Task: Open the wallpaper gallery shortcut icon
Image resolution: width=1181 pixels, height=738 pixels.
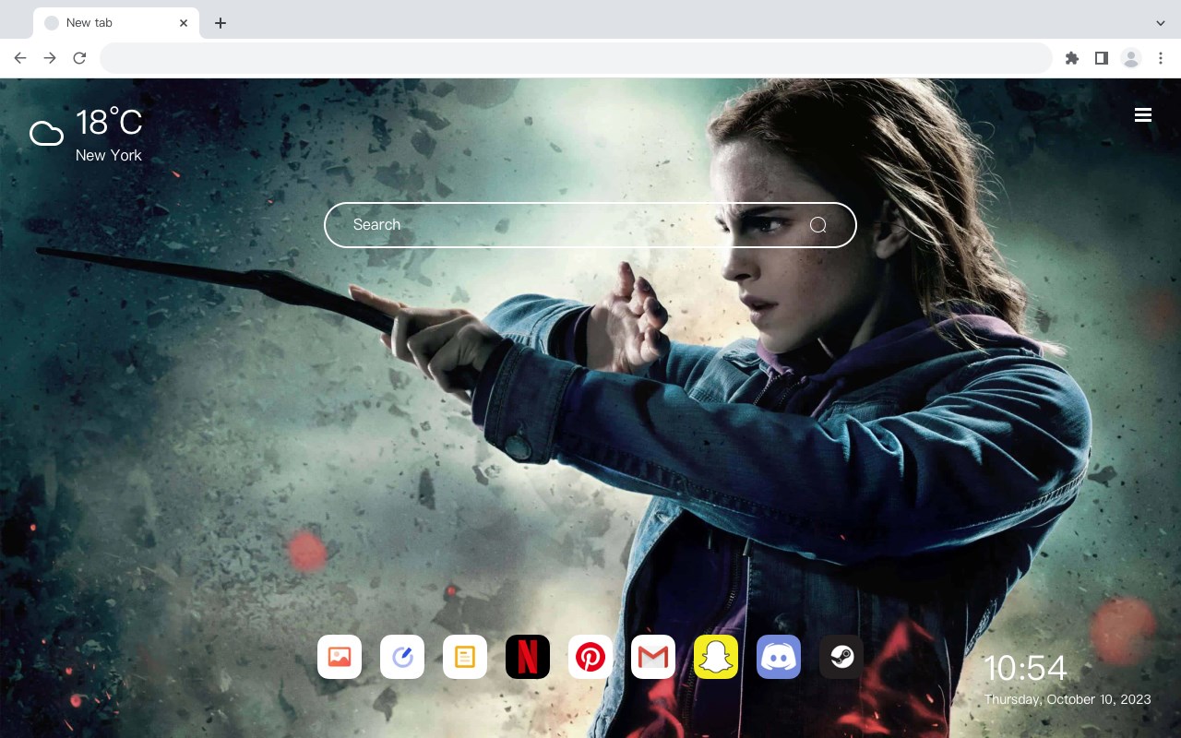Action: pyautogui.click(x=340, y=657)
